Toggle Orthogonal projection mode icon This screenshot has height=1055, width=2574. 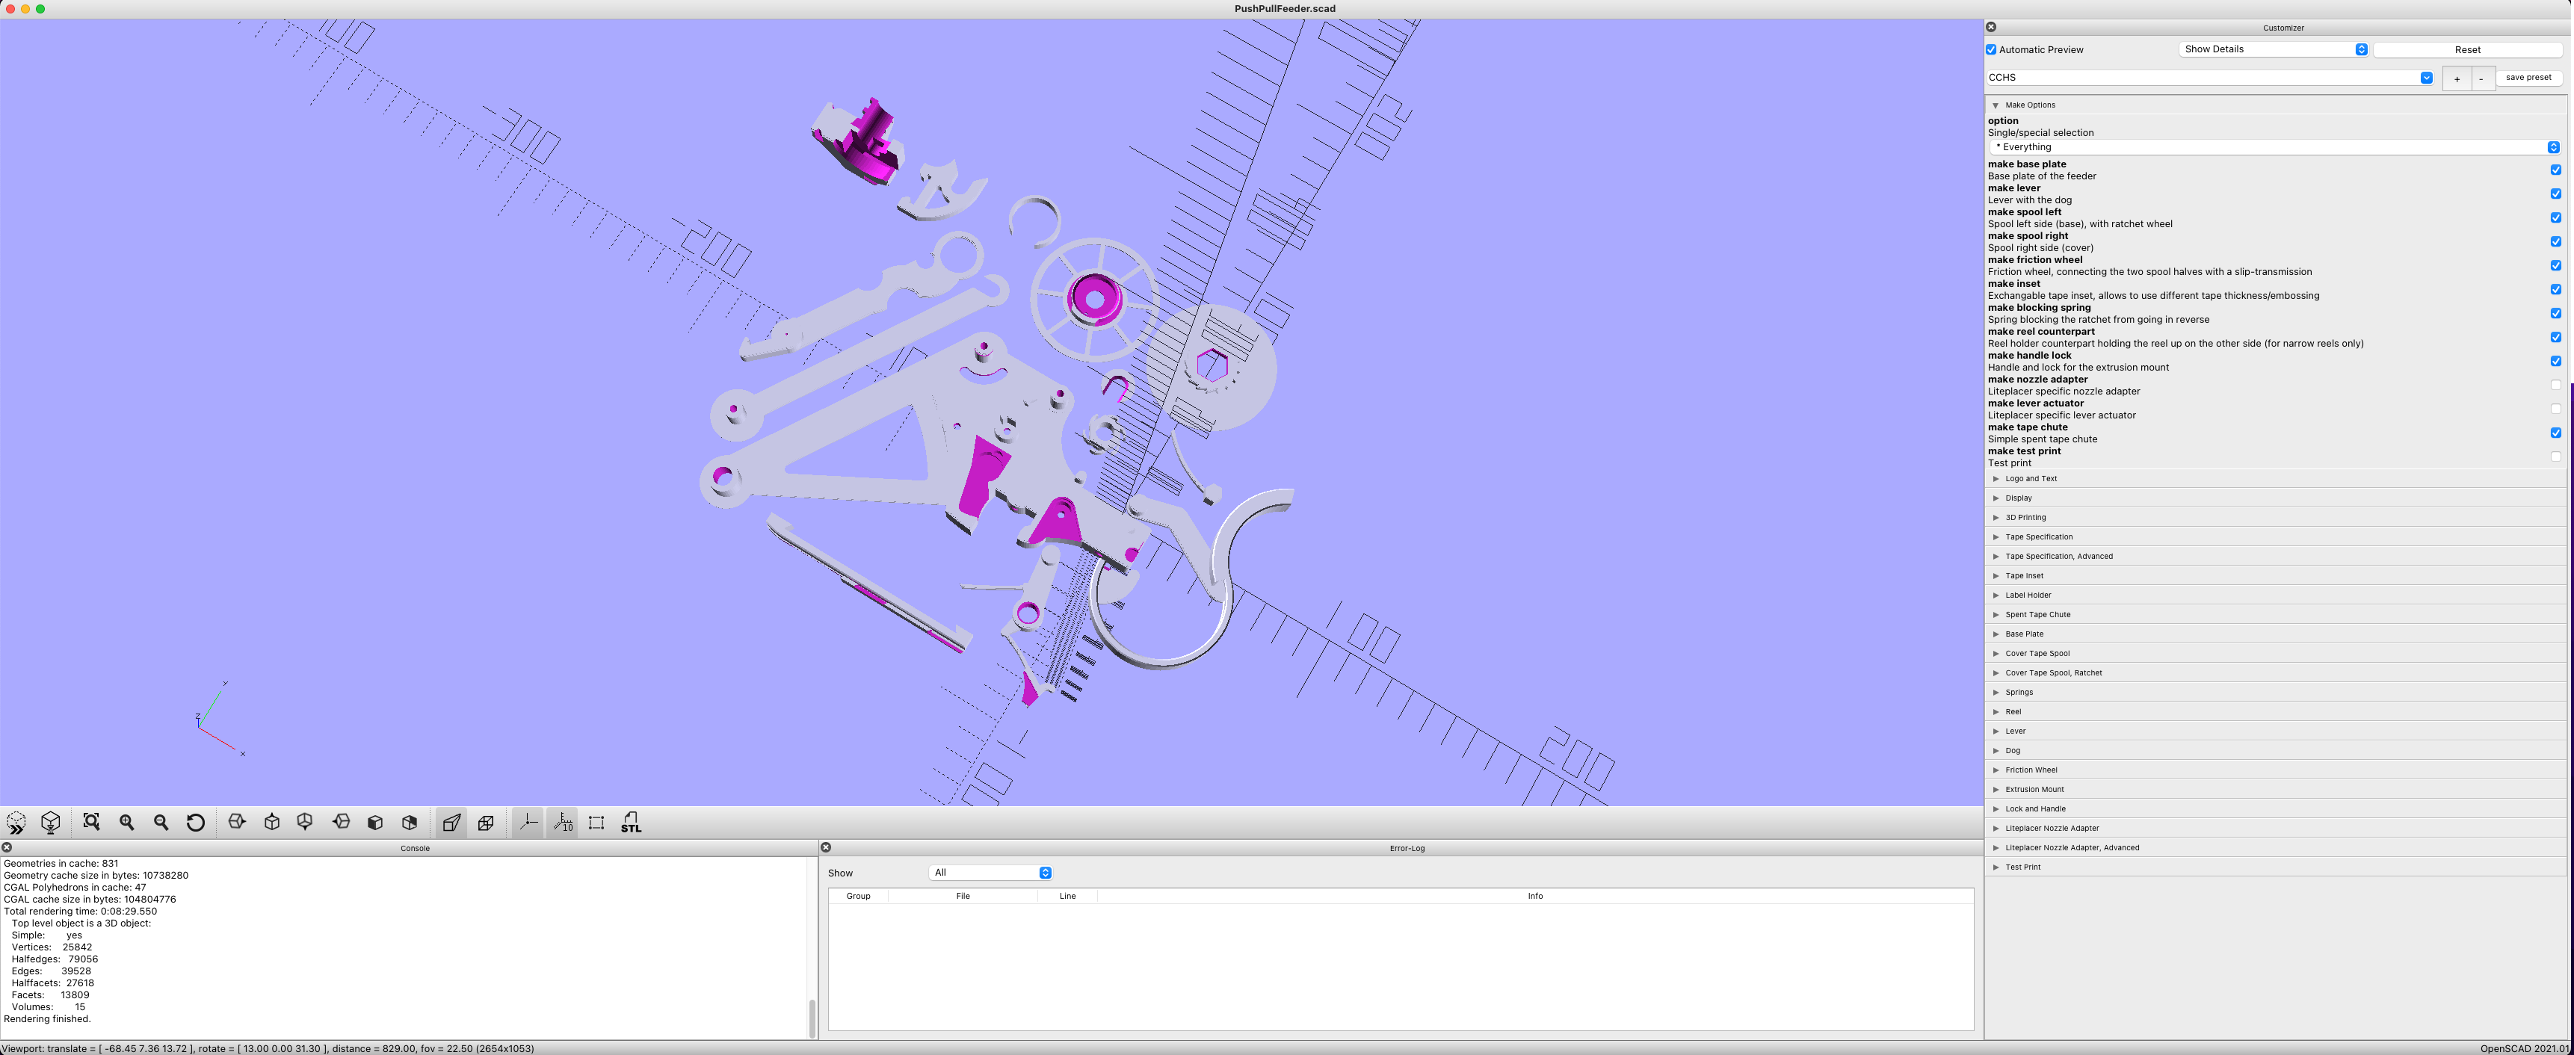coord(486,822)
